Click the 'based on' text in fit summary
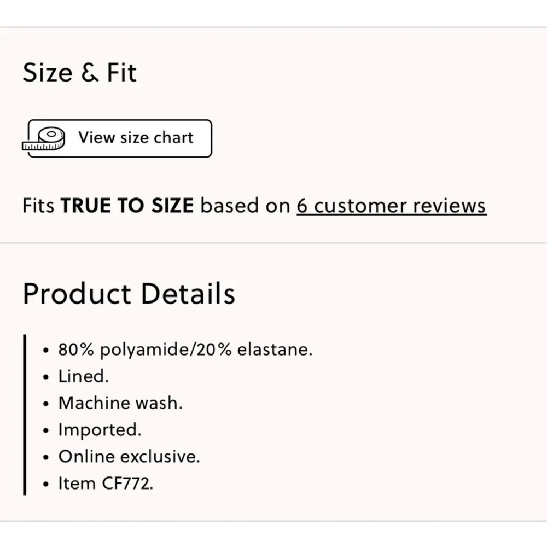Image resolution: width=547 pixels, height=547 pixels. pos(245,206)
